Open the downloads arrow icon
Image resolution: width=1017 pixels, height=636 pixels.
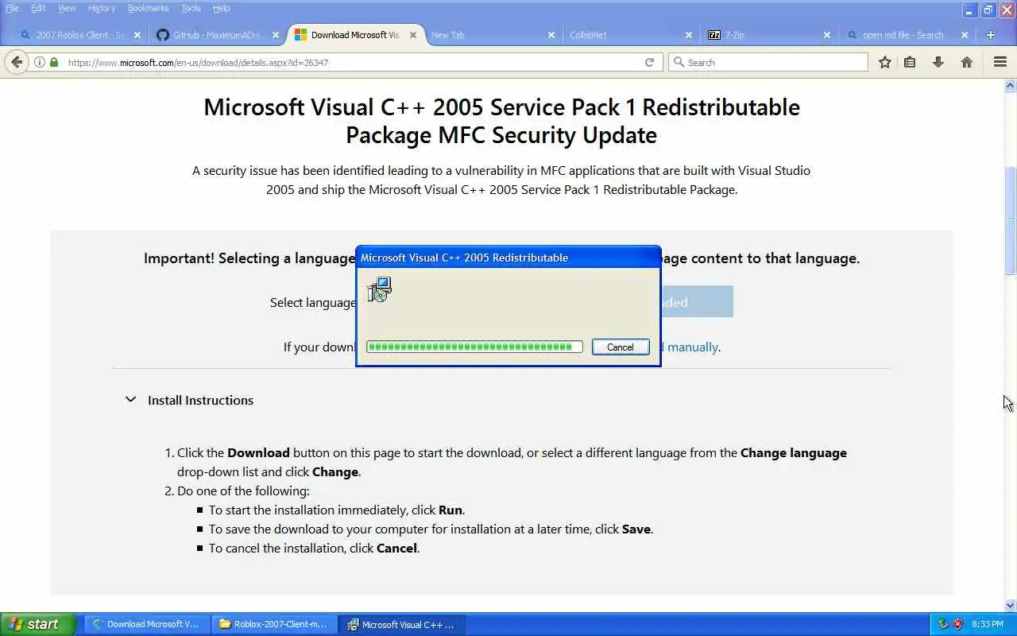tap(938, 62)
